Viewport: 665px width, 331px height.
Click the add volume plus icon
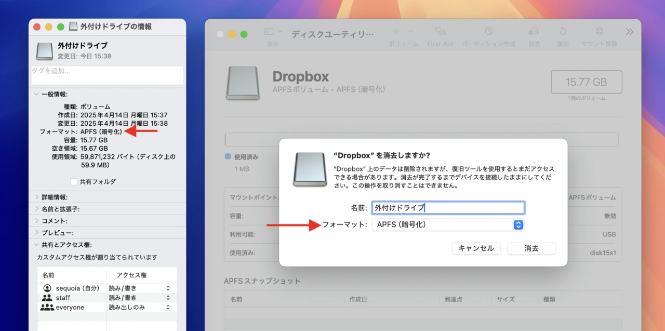pos(396,32)
